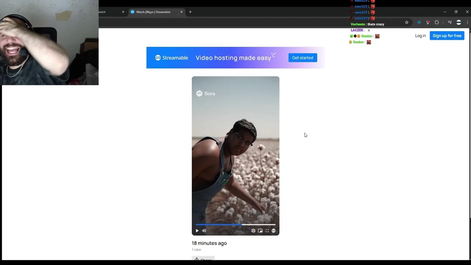Close the Watch j9fqyn Streamable tab

pos(181,12)
